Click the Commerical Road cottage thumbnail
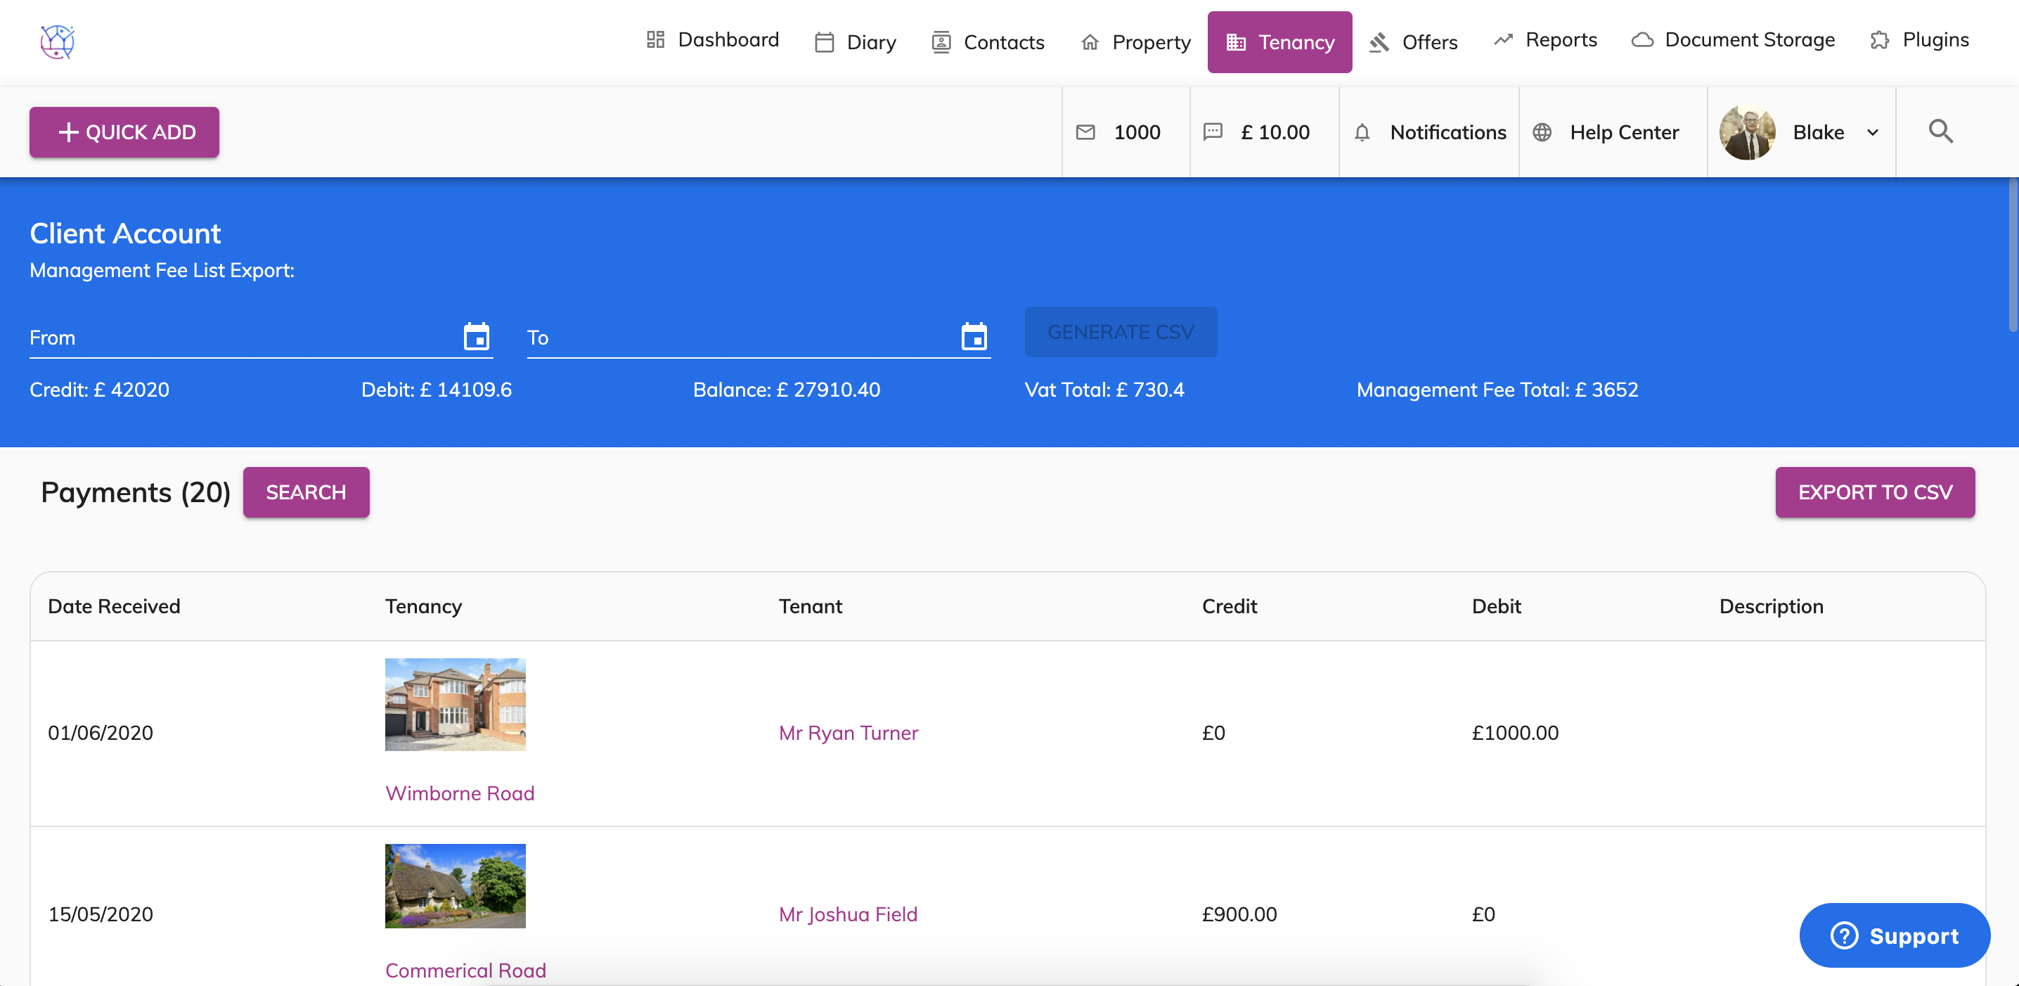This screenshot has height=986, width=2019. 455,885
